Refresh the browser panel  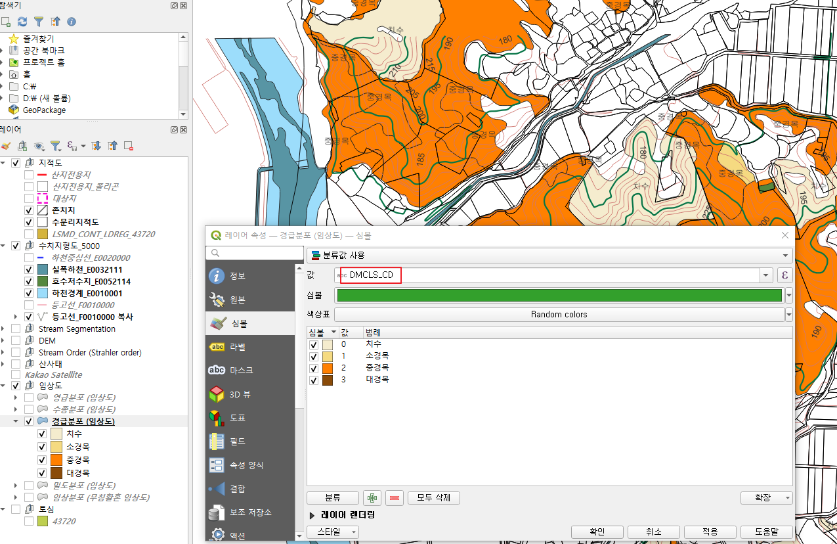[22, 22]
